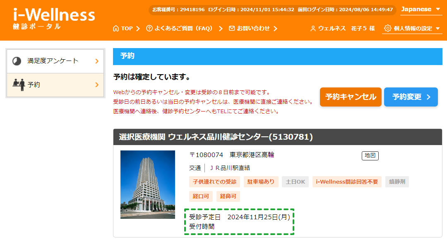Click the gear icon for 個人情報の設定
447x252 pixels.
(388, 28)
